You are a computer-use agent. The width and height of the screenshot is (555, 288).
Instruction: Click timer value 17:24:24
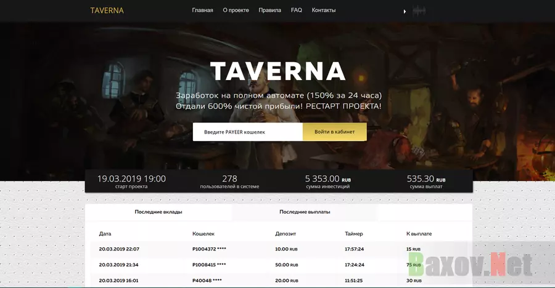355,265
